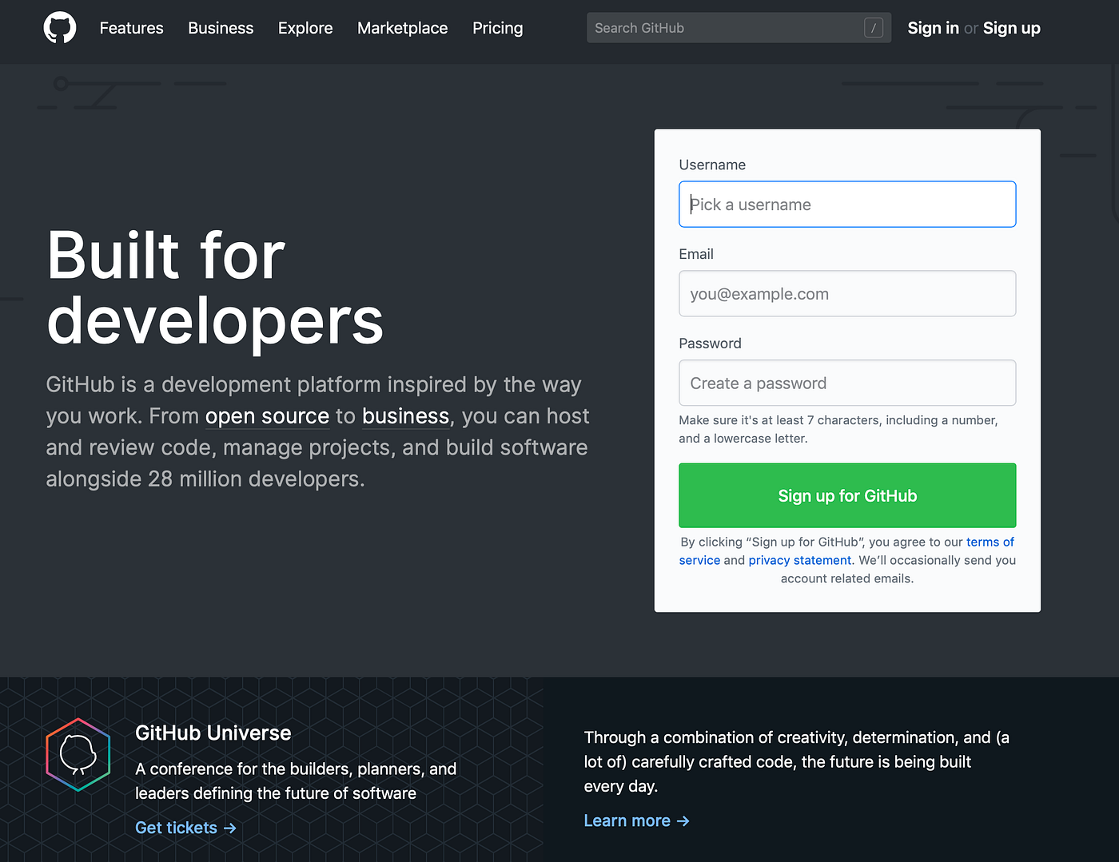This screenshot has height=862, width=1119.
Task: Open the open source link
Action: tap(267, 415)
